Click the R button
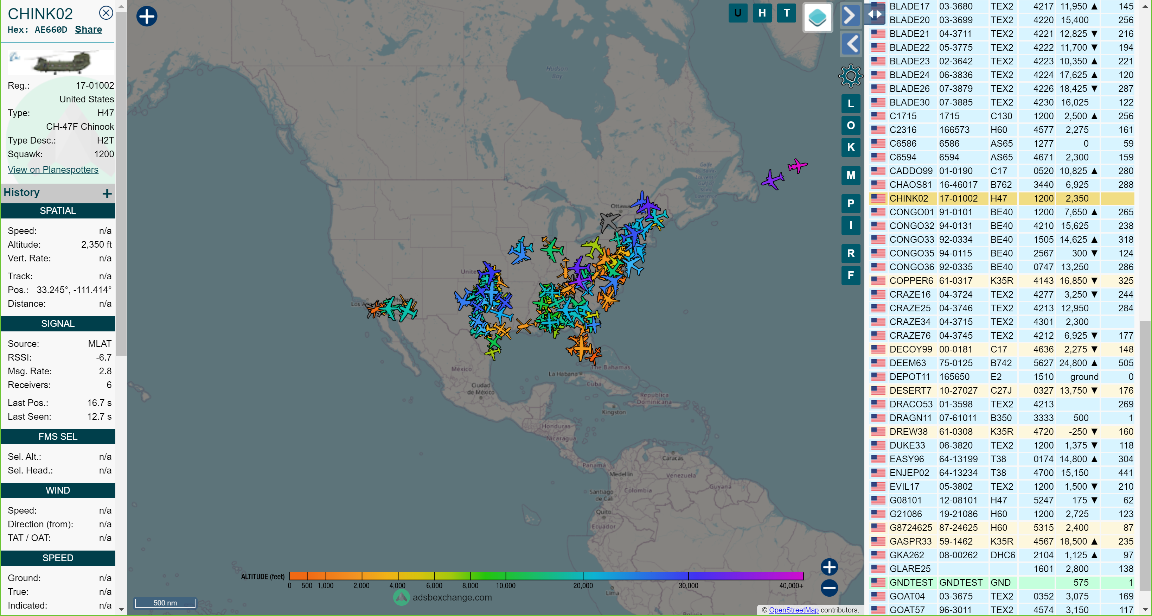 click(x=851, y=254)
